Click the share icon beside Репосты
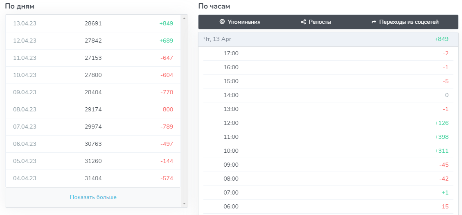The width and height of the screenshot is (462, 215). (303, 22)
